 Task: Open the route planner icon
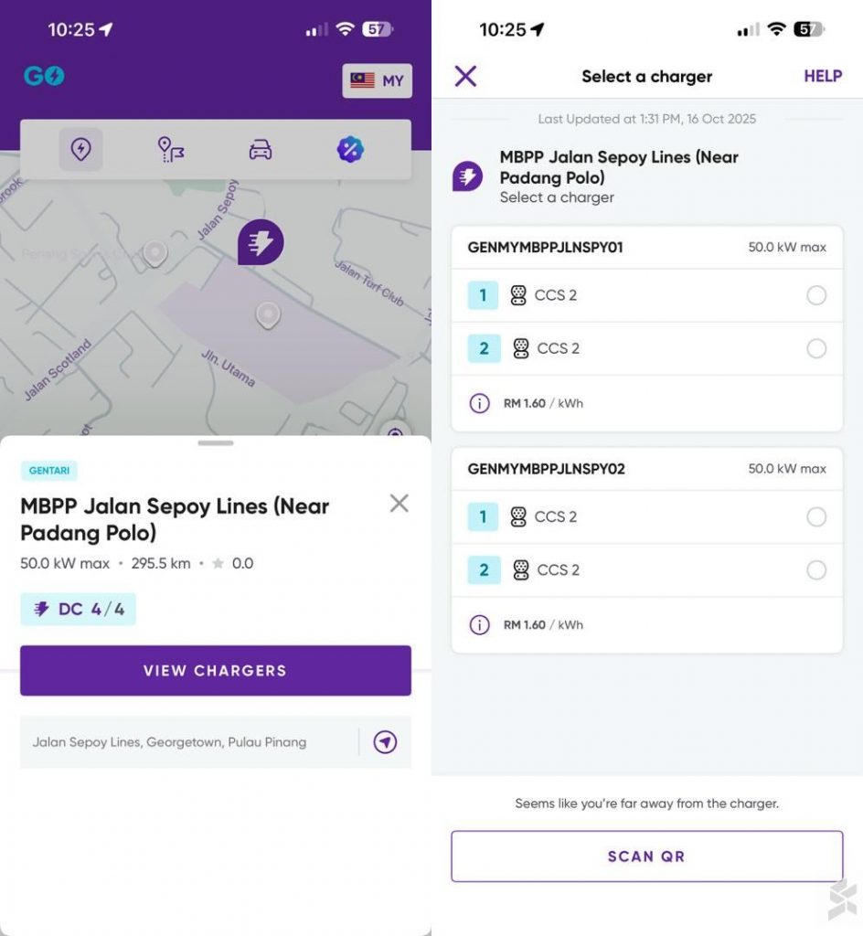tap(171, 149)
